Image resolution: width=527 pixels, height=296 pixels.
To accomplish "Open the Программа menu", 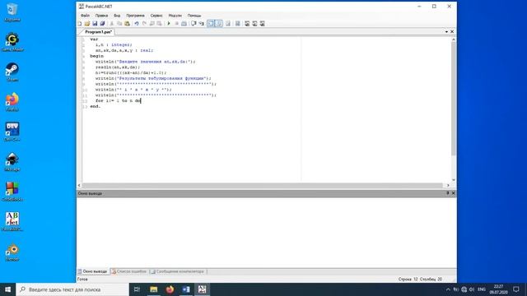I will (135, 16).
